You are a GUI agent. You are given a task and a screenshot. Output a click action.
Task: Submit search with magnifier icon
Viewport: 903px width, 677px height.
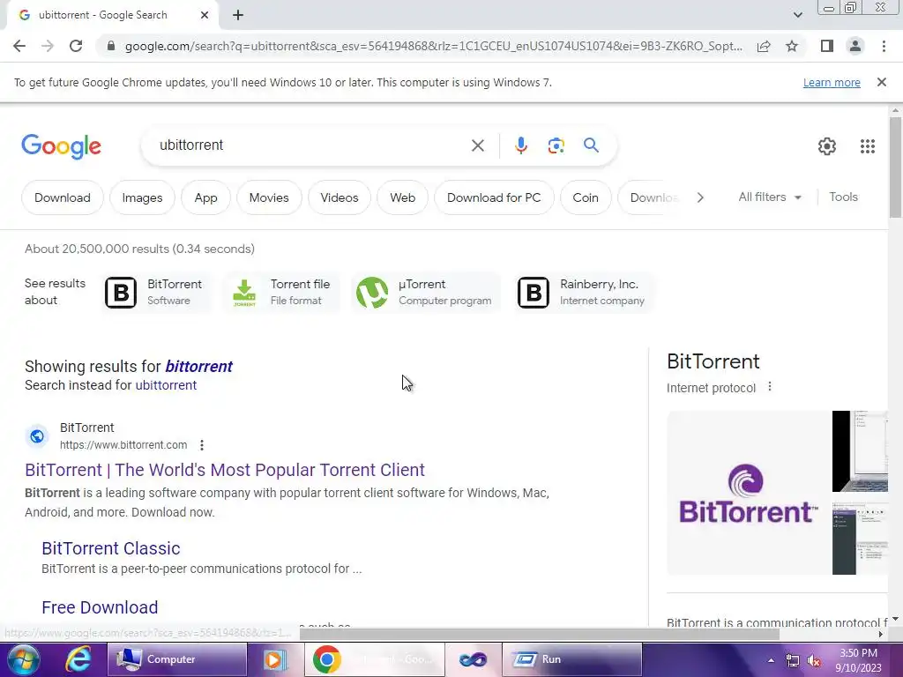(x=591, y=145)
